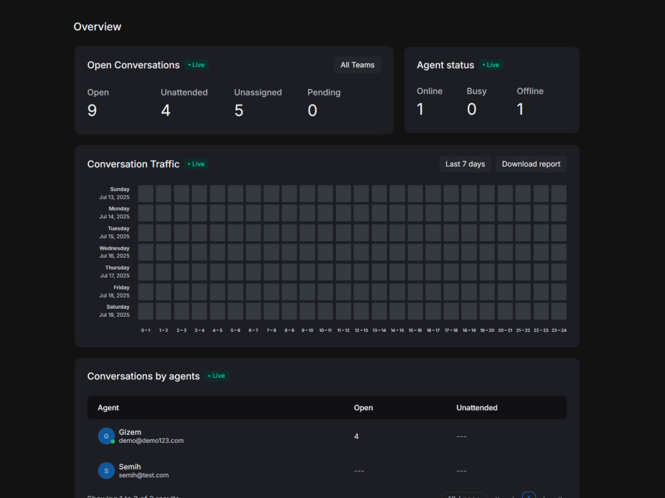Click Saturday's 23-24 hour heatmap cell
This screenshot has height=498, width=665.
point(559,311)
